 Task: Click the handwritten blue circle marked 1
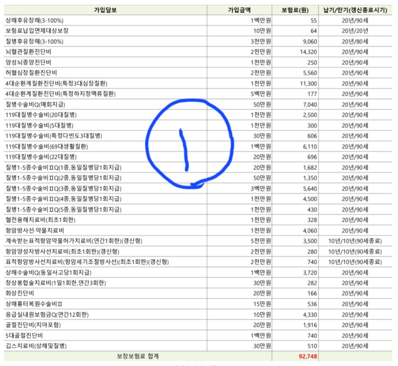(x=191, y=144)
